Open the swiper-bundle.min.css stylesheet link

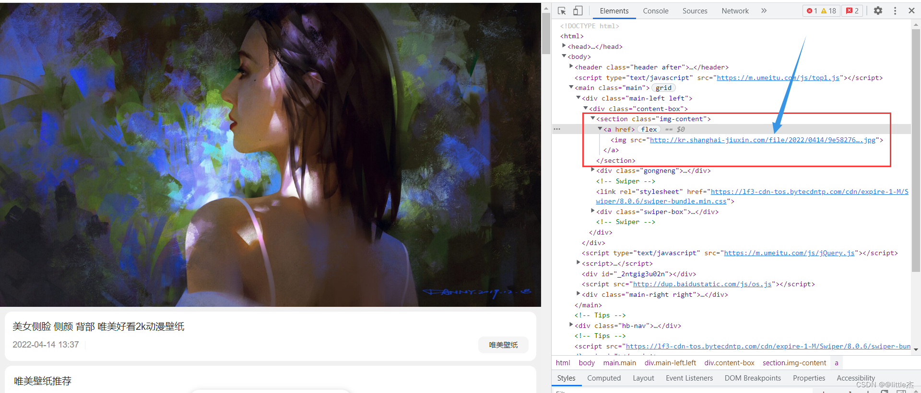[x=752, y=196]
